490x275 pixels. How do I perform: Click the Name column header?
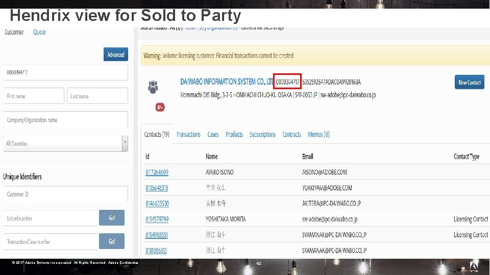pos(211,156)
